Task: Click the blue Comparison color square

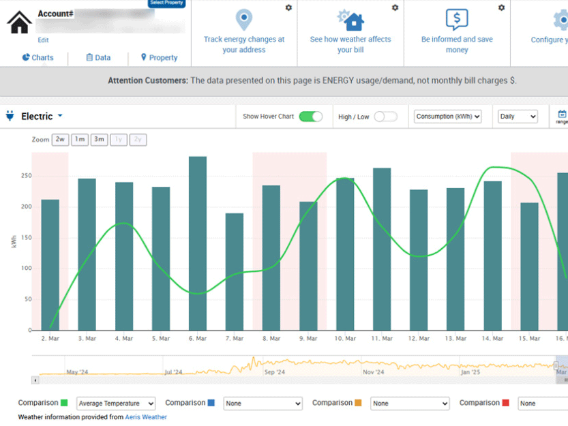Action: (x=211, y=403)
